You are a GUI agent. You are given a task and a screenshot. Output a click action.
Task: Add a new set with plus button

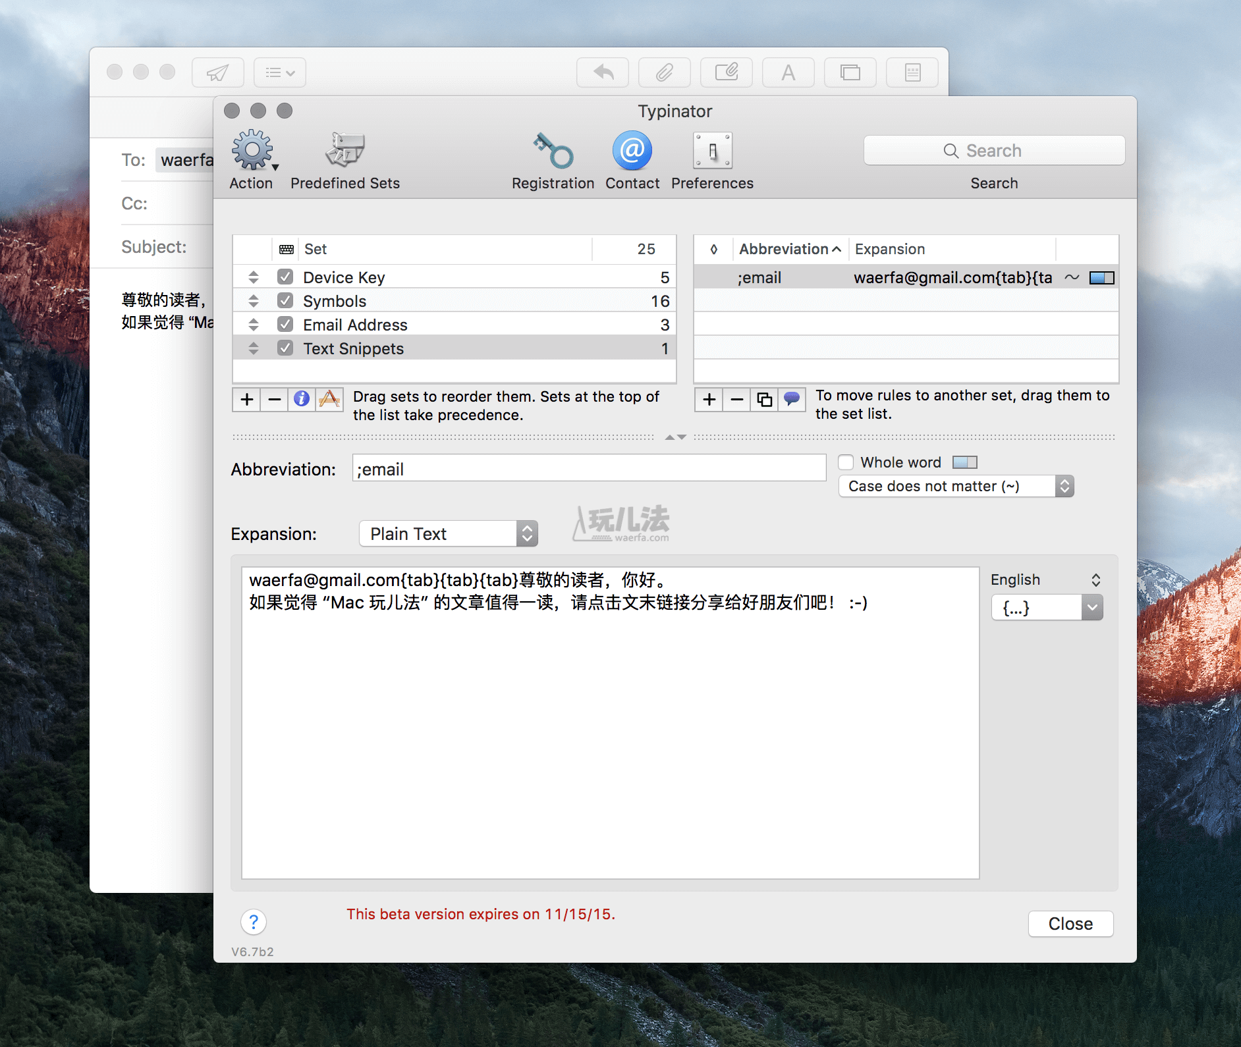coord(247,399)
